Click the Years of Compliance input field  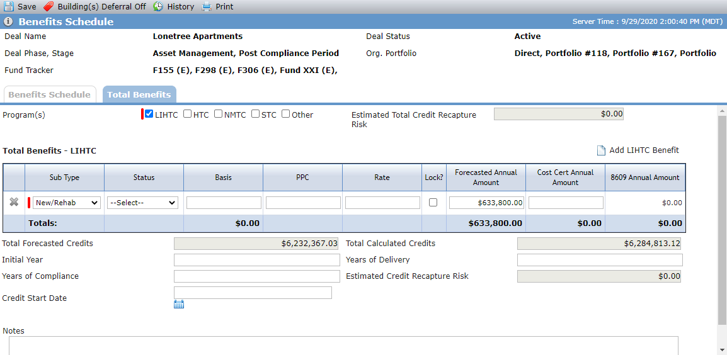(x=257, y=276)
